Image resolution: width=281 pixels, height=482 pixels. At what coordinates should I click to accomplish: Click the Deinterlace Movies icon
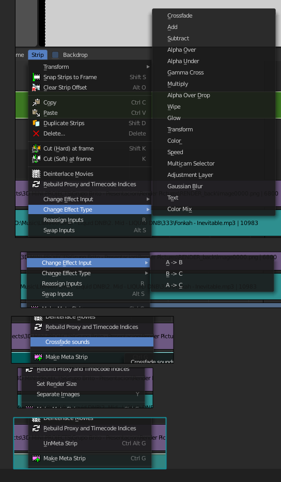tap(36, 174)
